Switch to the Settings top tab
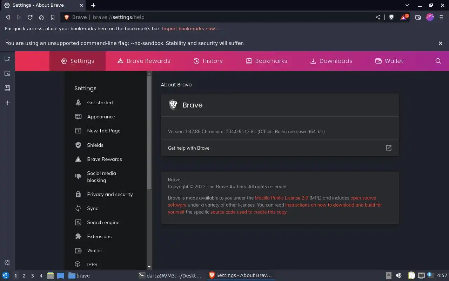Viewport: 449px width, 281px height. point(78,61)
